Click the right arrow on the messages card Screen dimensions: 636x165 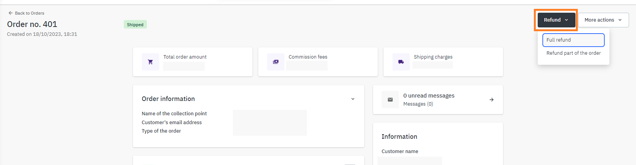coord(491,99)
